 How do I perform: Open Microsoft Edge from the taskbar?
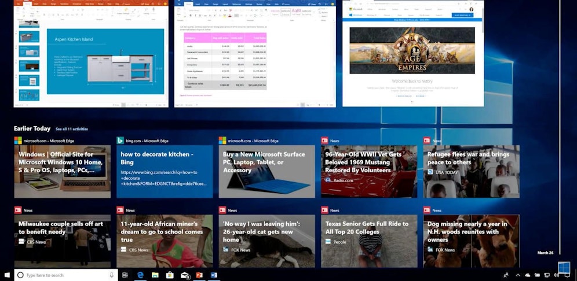pos(140,275)
